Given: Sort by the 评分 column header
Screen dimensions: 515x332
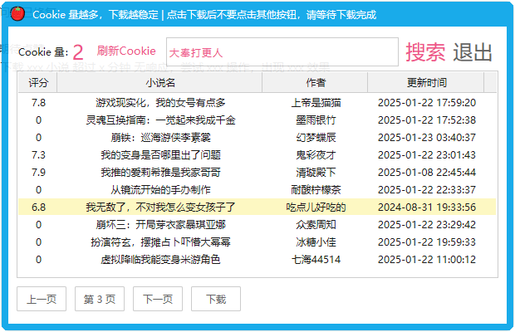Looking at the screenshot, I should click(37, 82).
